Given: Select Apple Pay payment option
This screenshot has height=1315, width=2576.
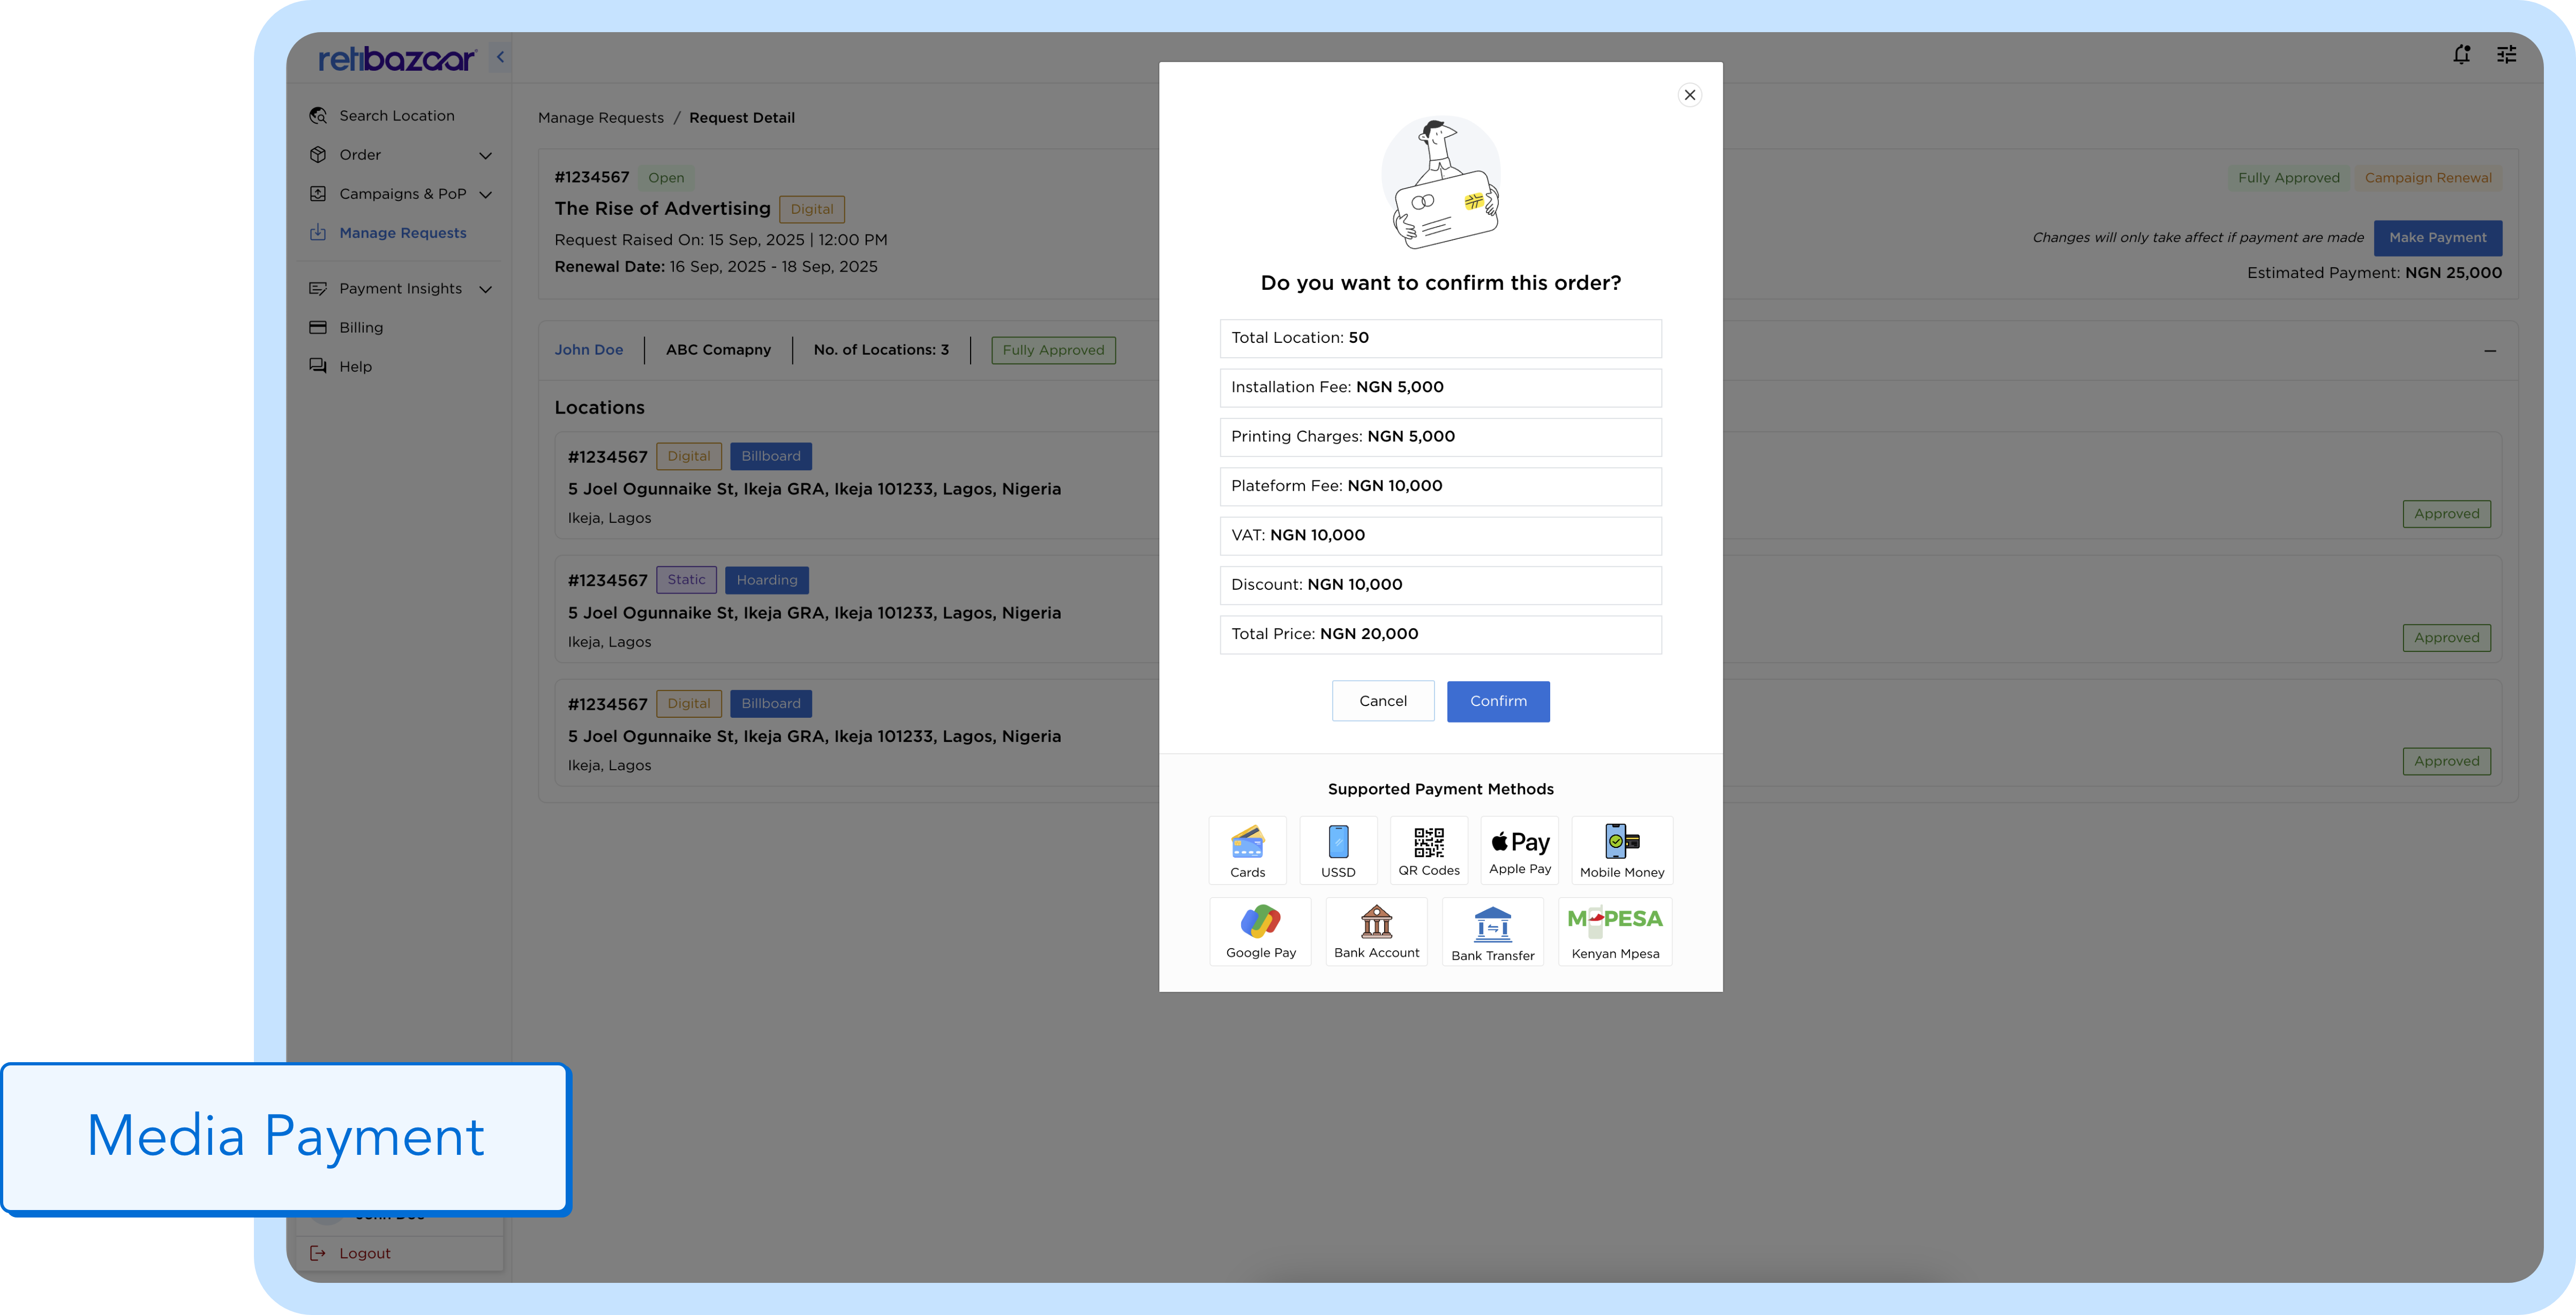Looking at the screenshot, I should [1520, 850].
